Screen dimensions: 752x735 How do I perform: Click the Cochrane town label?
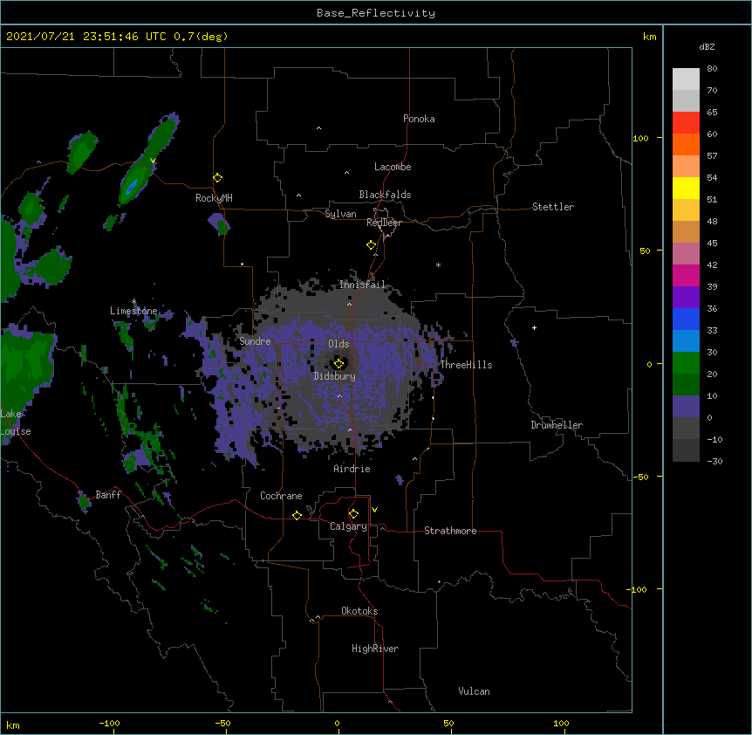281,496
